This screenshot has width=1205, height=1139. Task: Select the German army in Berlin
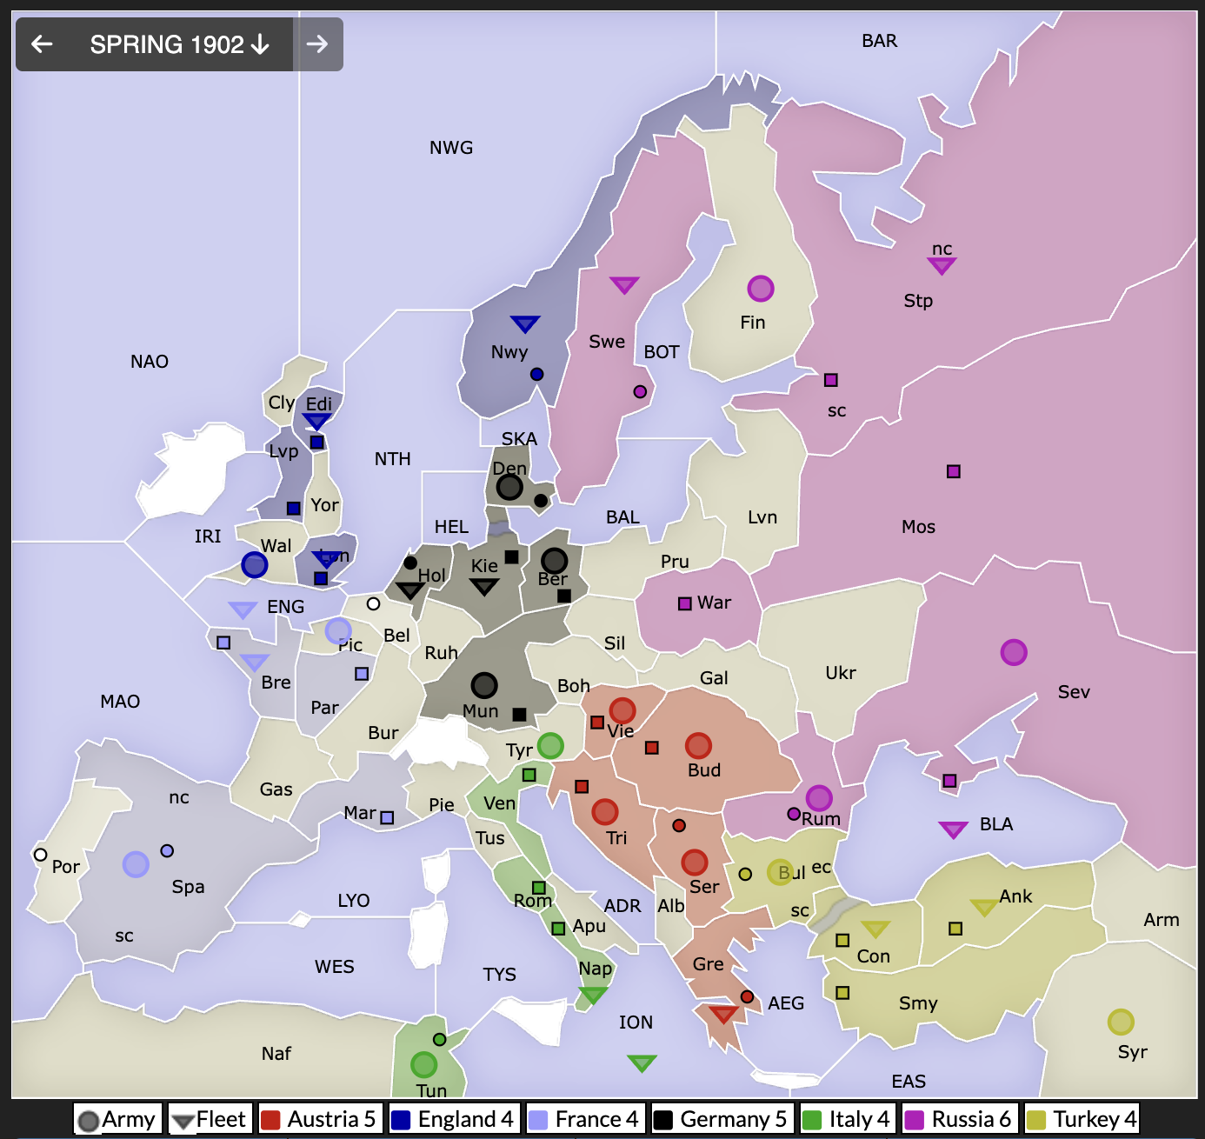(x=555, y=561)
